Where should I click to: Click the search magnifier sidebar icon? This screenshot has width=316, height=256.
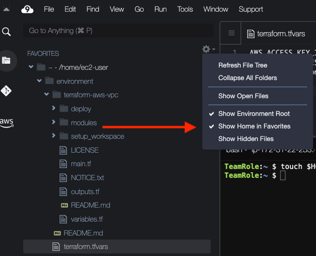6,32
